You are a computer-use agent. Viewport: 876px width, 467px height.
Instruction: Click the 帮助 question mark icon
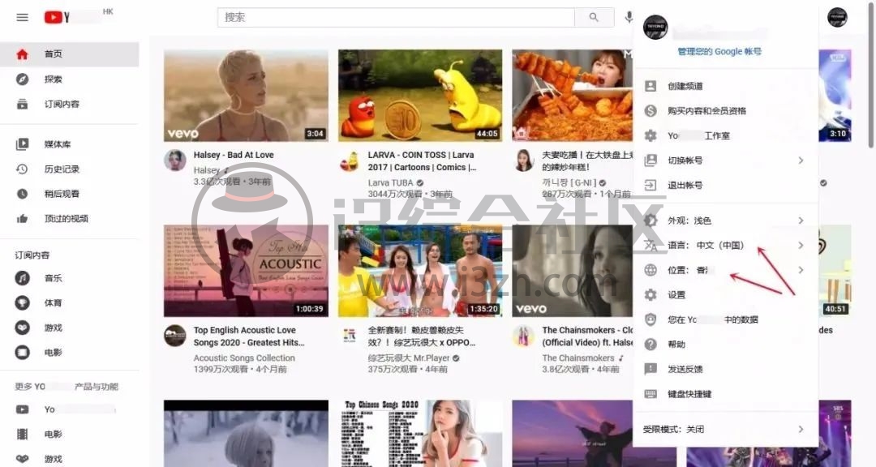[651, 344]
